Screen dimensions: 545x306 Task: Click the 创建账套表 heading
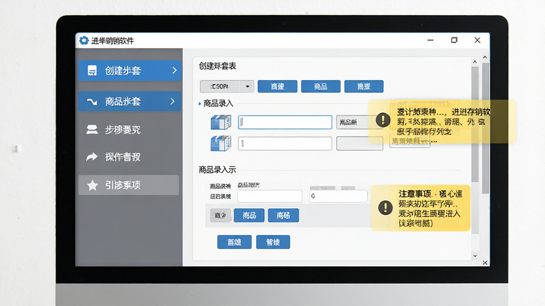tap(218, 66)
